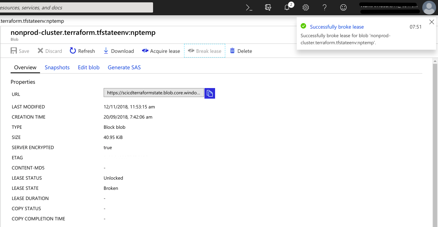The width and height of the screenshot is (438, 227).
Task: Download the blob file
Action: point(119,51)
